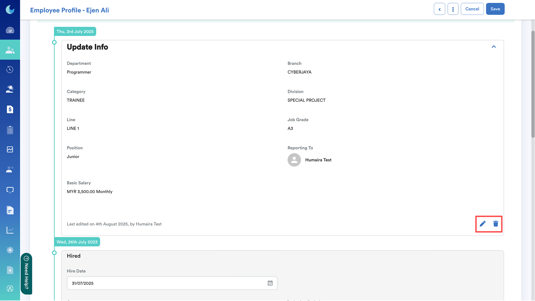Click the trash delete icon in Update Info
535x301 pixels.
[x=496, y=224]
